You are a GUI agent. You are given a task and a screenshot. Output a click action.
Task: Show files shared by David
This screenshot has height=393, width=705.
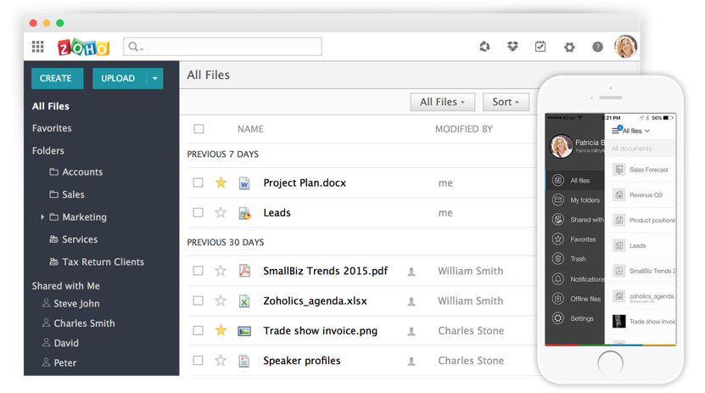pos(60,343)
